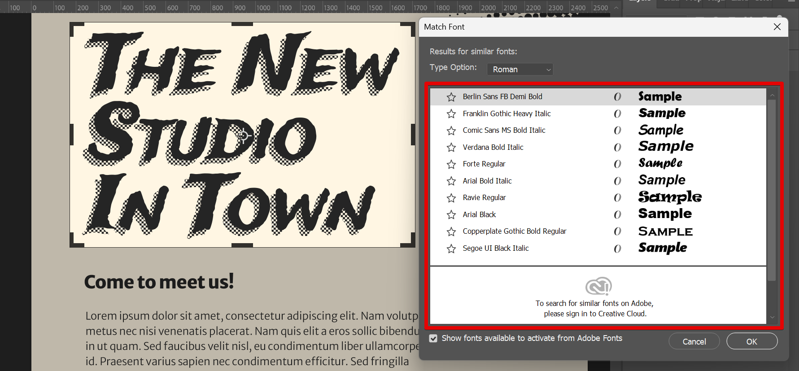Click the Franklin Gothic Heavy Italic sample preview
Screen dimensions: 799x371
tap(662, 113)
